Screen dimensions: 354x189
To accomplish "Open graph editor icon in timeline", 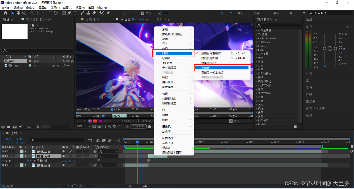I will [x=118, y=140].
